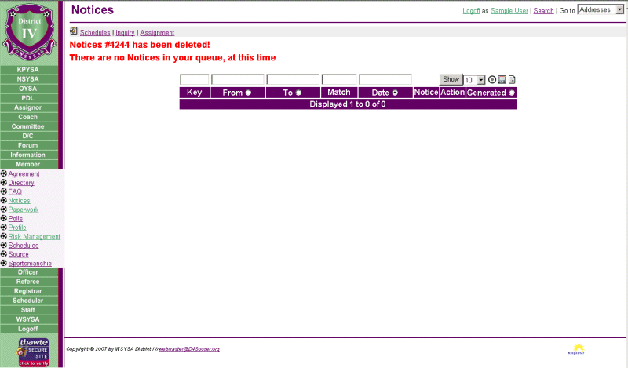Click the document export icon beside disk icon
Screen dimensions: 628x368
pyautogui.click(x=512, y=80)
